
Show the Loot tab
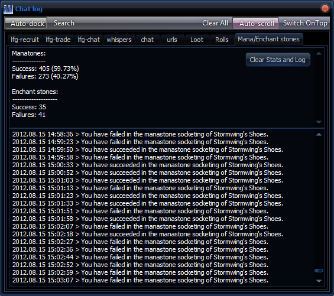[x=197, y=40]
